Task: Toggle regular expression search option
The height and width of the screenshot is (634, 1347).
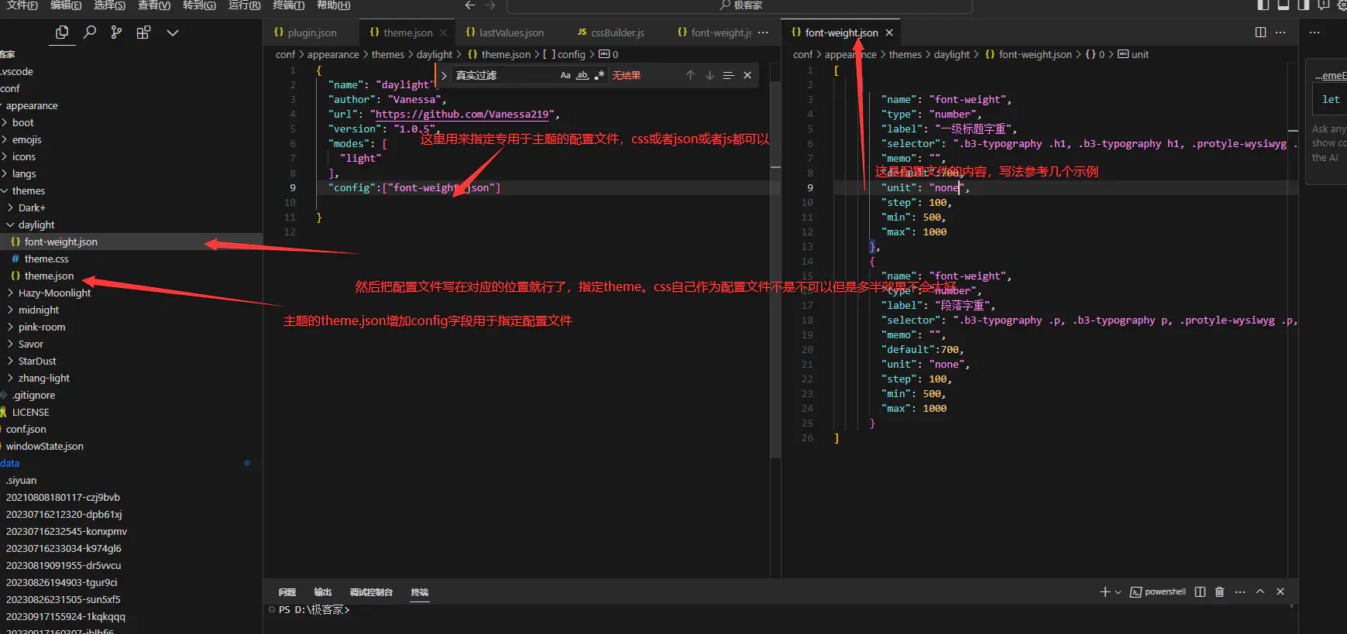Action: [x=599, y=75]
